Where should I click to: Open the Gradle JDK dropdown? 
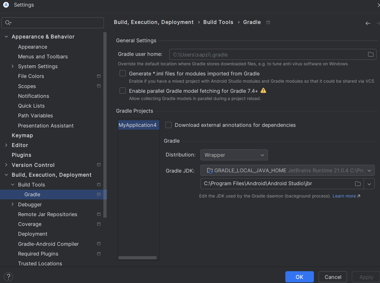click(x=287, y=170)
